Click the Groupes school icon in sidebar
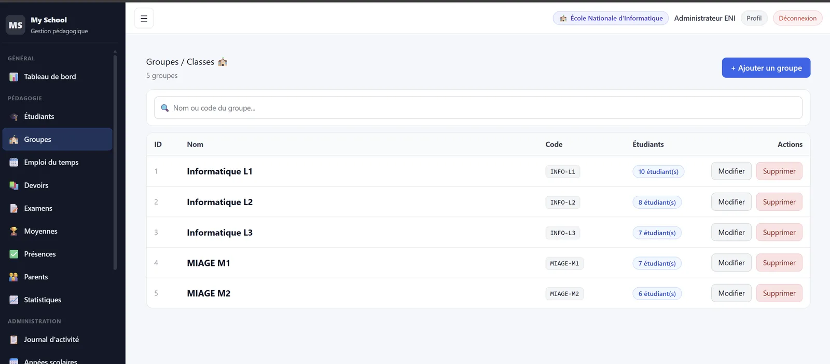 (14, 140)
